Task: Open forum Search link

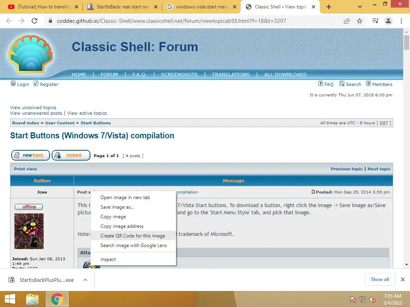Action: tap(350, 84)
